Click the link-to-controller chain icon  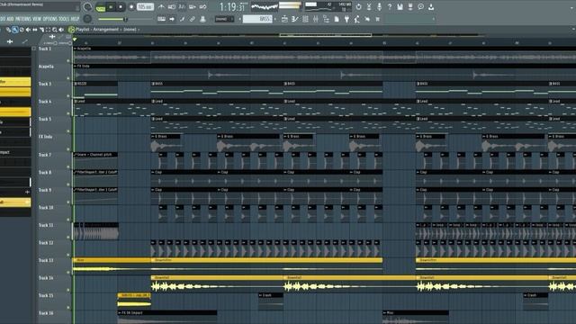click(x=192, y=19)
